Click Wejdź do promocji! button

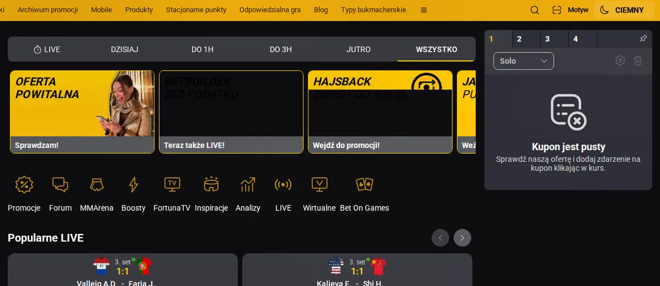pos(346,145)
